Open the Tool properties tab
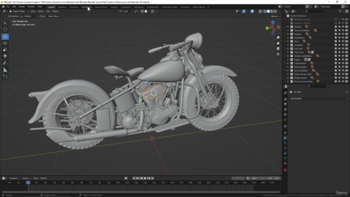This screenshot has width=350, height=197. (285, 92)
